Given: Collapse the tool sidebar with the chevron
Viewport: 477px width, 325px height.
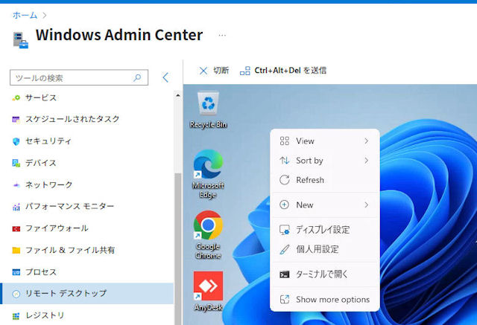Looking at the screenshot, I should (x=165, y=77).
